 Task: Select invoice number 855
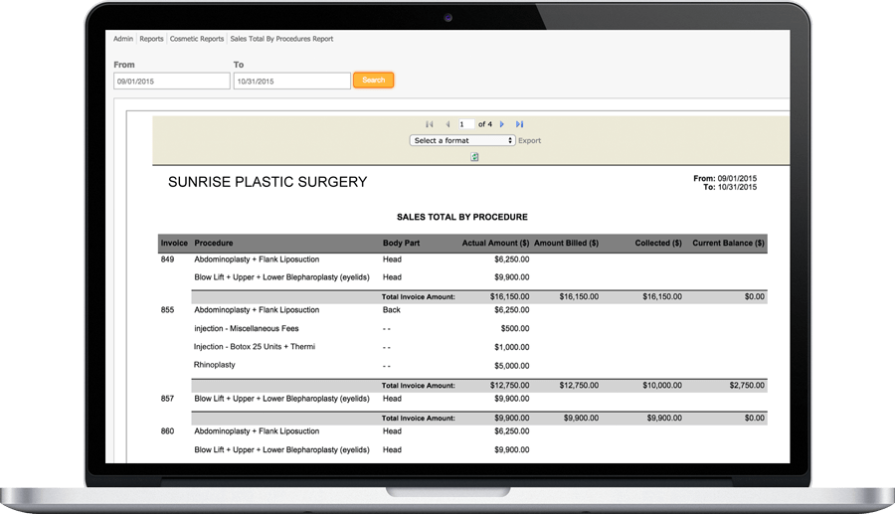point(167,310)
